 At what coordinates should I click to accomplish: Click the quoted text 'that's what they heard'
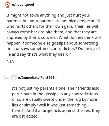point(48,54)
